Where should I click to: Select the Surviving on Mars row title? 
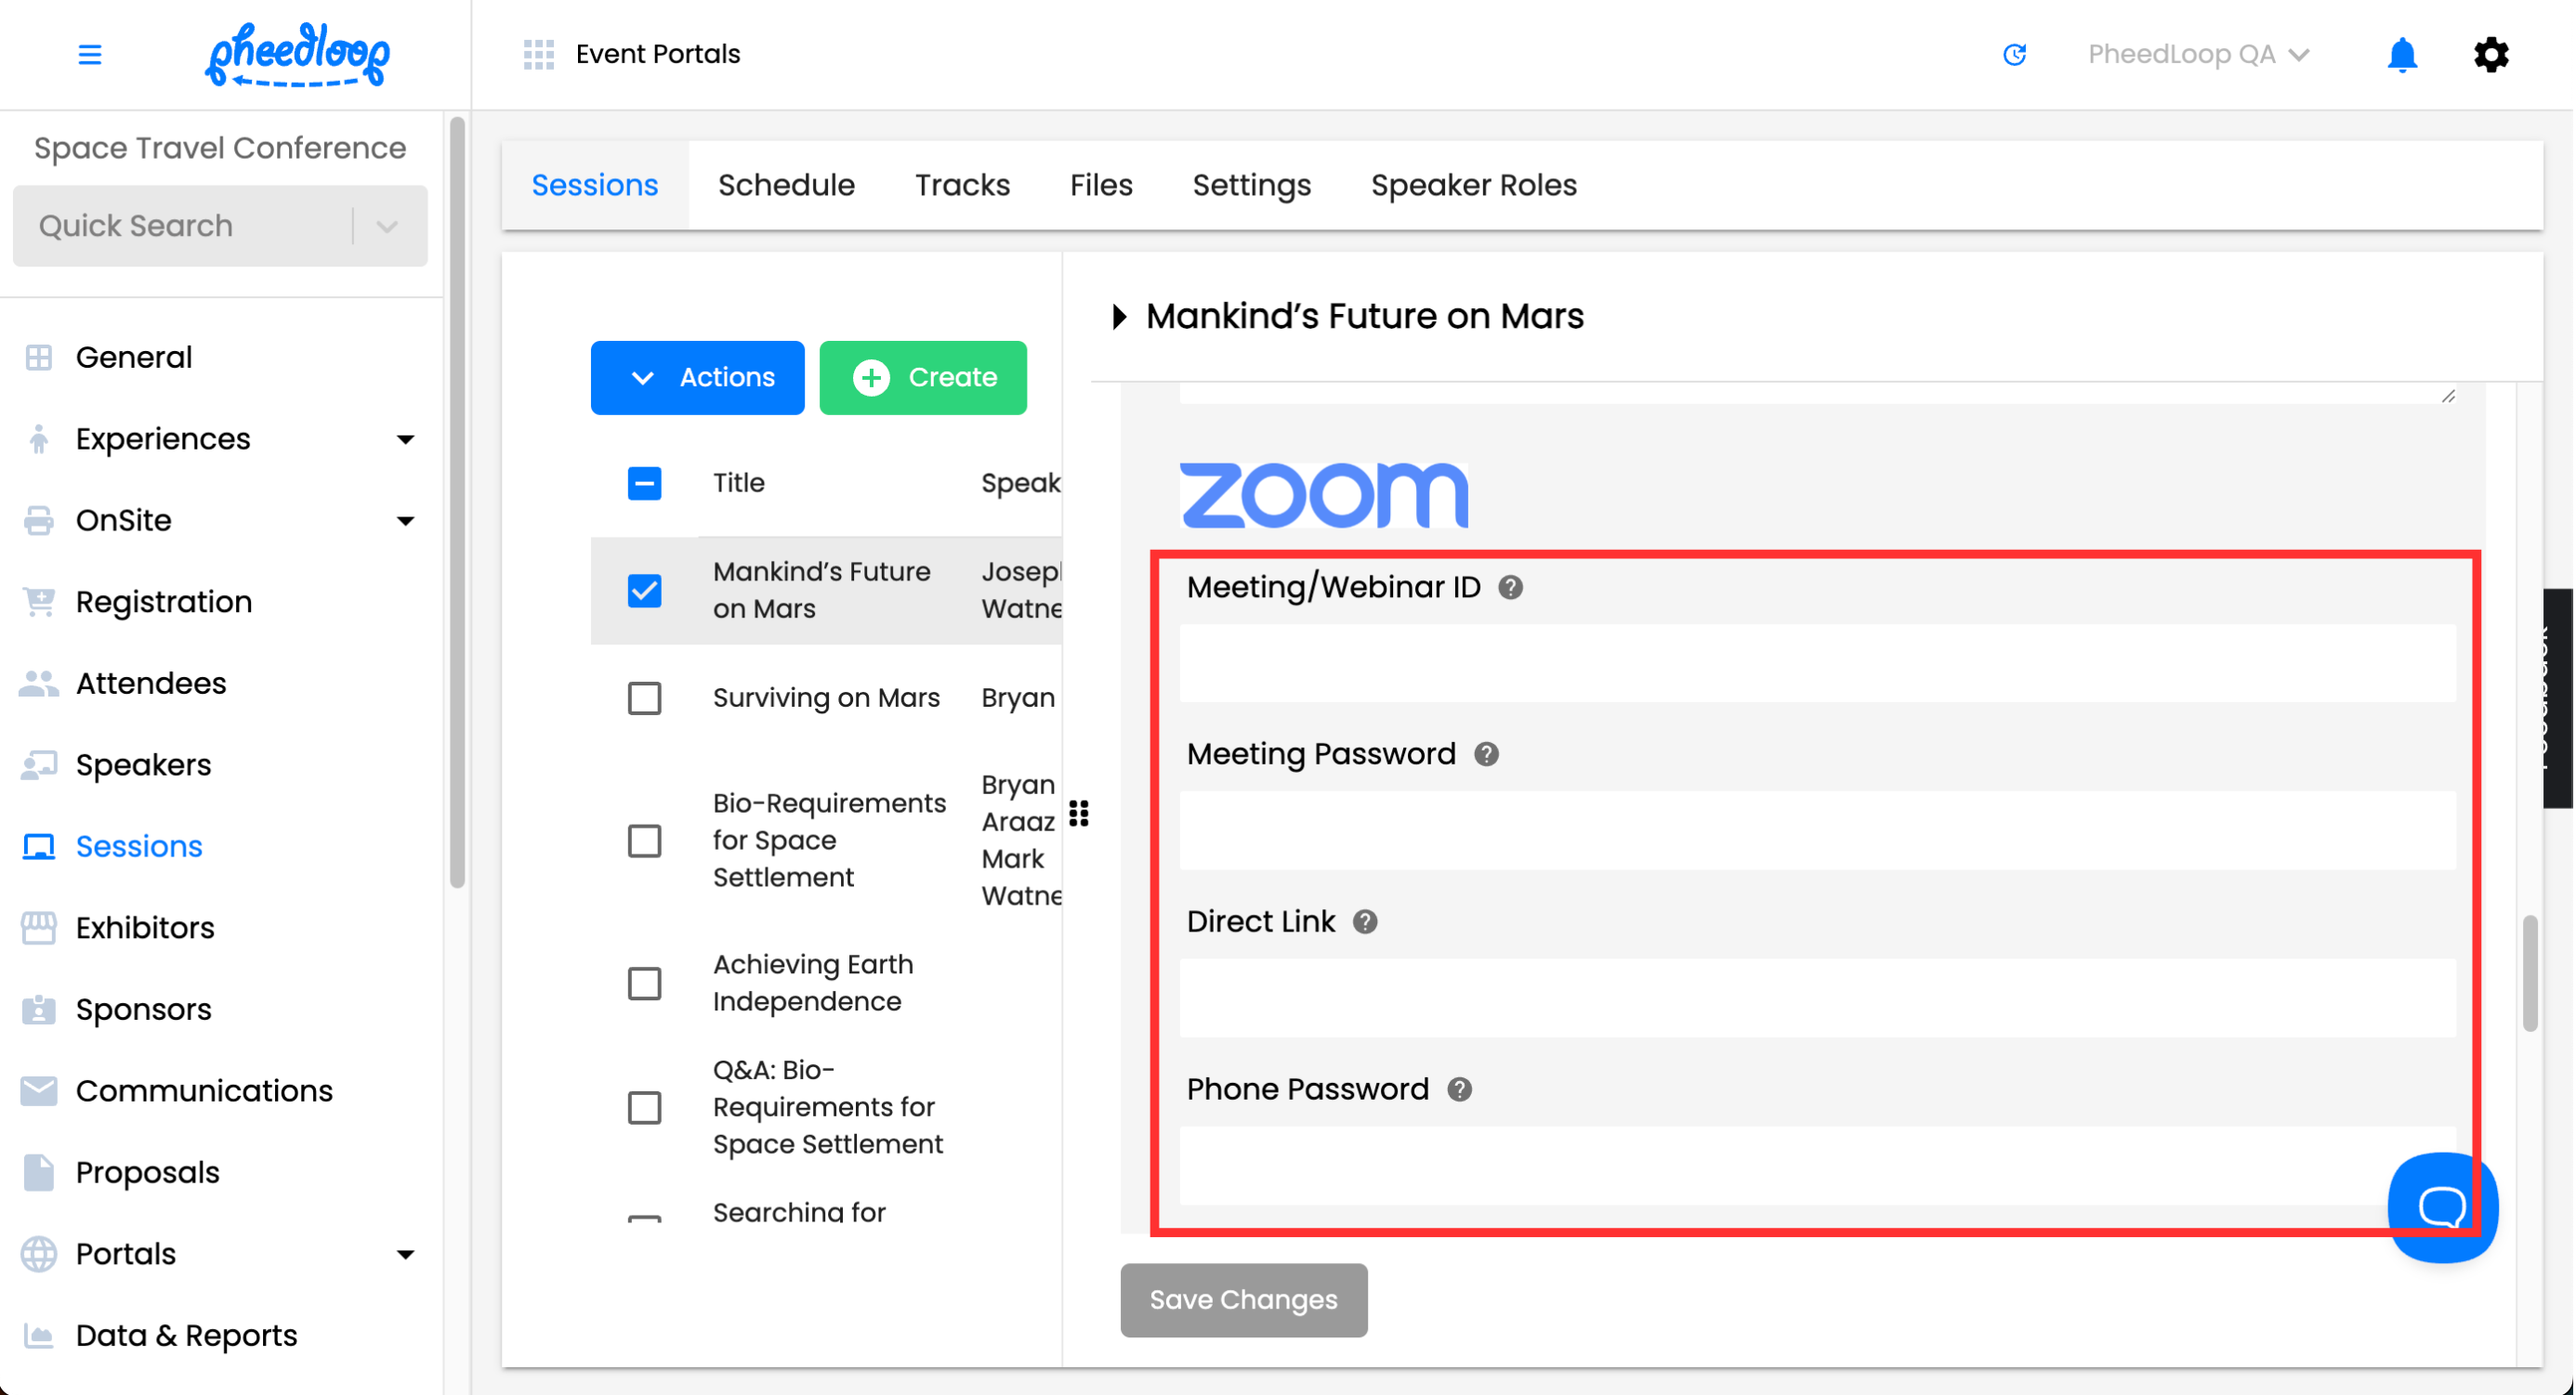click(826, 698)
